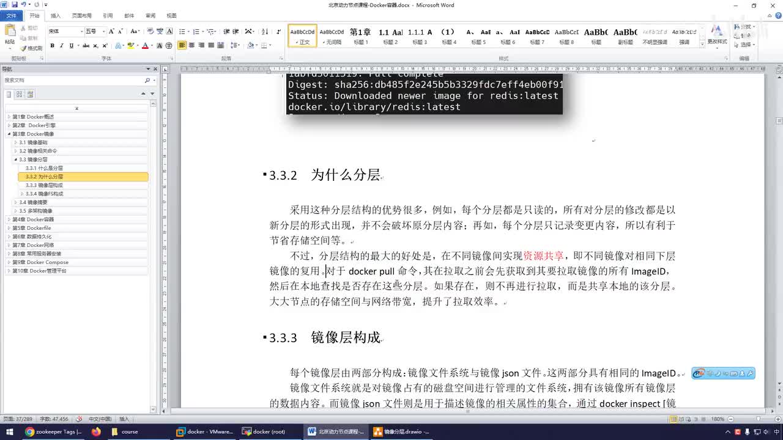Viewport: 783px width, 440px height.
Task: Collapse 第3章 Docker镜像 heading
Action: pos(9,134)
